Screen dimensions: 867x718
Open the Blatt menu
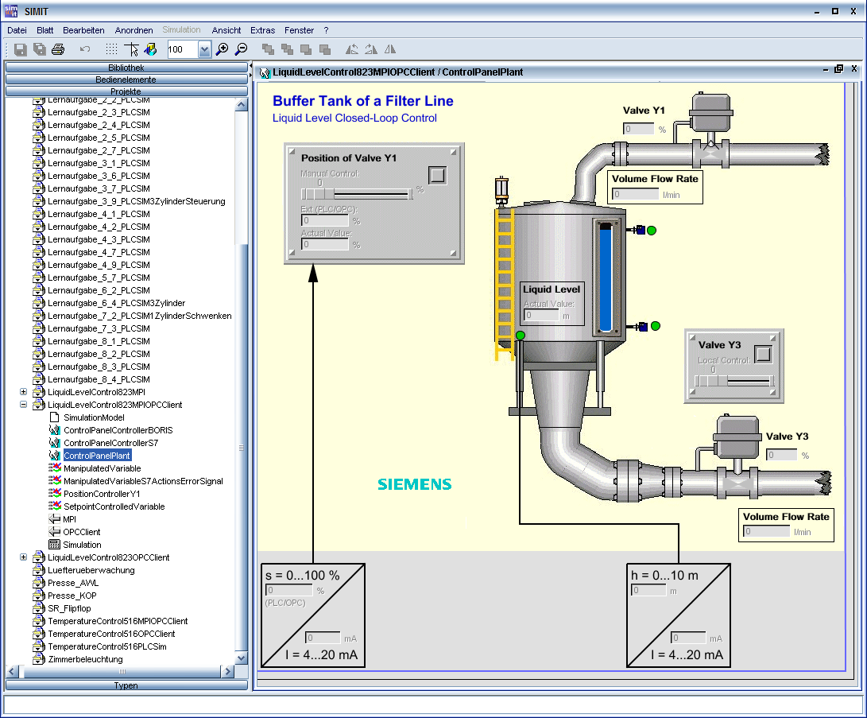coord(45,30)
